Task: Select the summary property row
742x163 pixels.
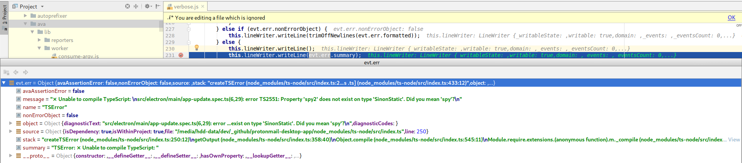Action: pyautogui.click(x=371, y=148)
